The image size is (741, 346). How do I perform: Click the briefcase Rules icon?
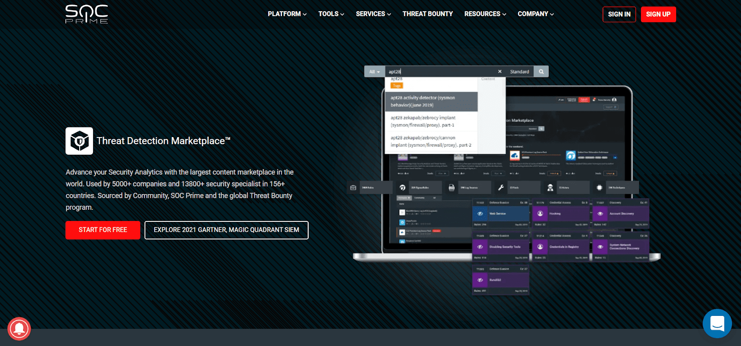pyautogui.click(x=353, y=188)
